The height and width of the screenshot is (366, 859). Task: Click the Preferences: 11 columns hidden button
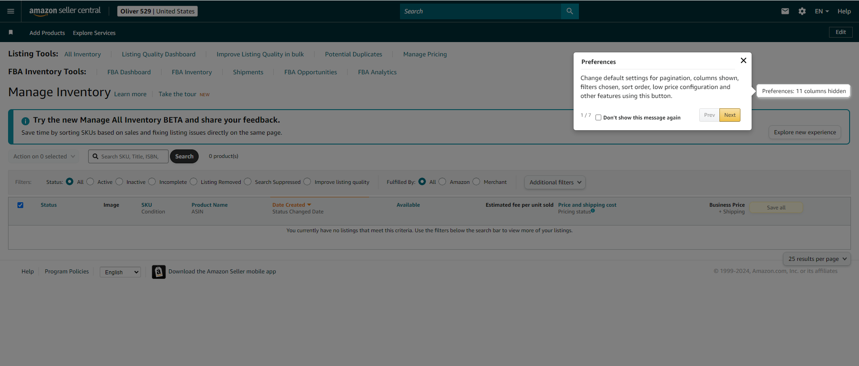[804, 91]
